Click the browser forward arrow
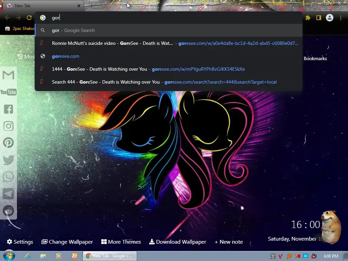This screenshot has width=348, height=261. pyautogui.click(x=18, y=18)
